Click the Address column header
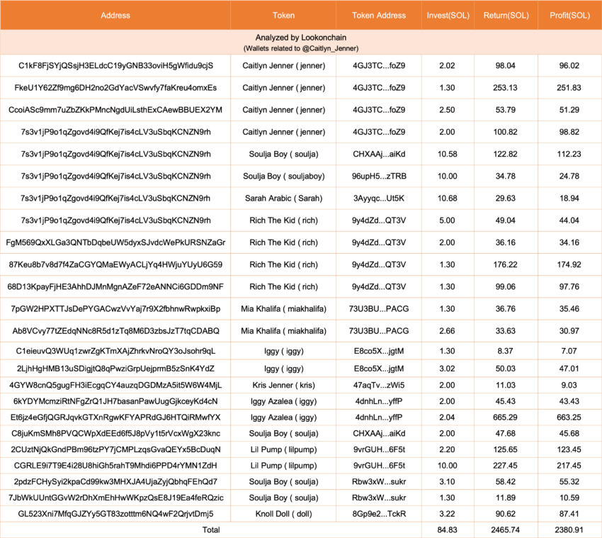 [115, 16]
